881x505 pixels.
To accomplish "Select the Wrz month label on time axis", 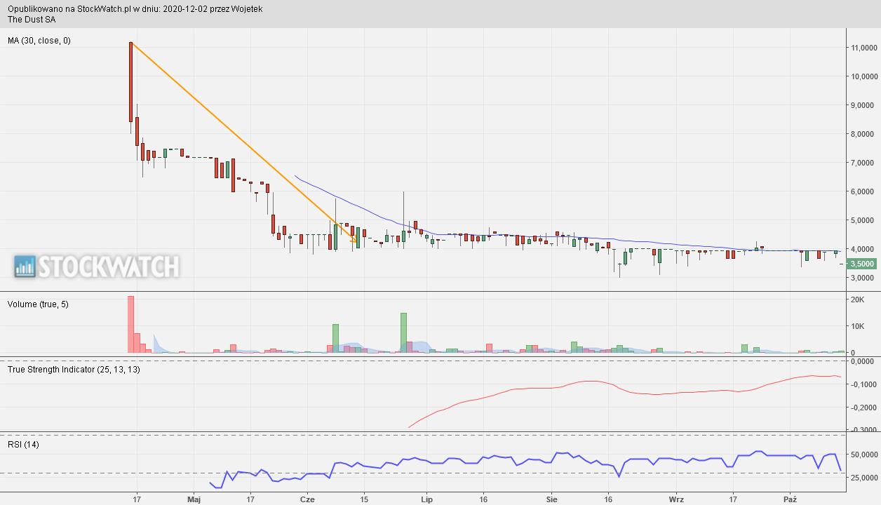I will [676, 500].
